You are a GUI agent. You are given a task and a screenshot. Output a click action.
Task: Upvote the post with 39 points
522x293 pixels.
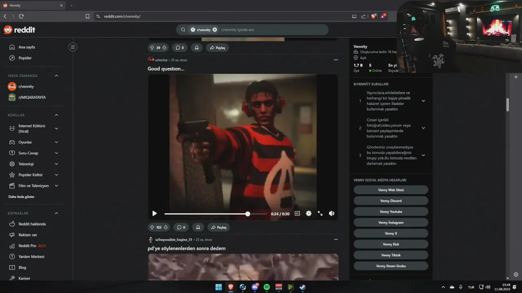(152, 48)
